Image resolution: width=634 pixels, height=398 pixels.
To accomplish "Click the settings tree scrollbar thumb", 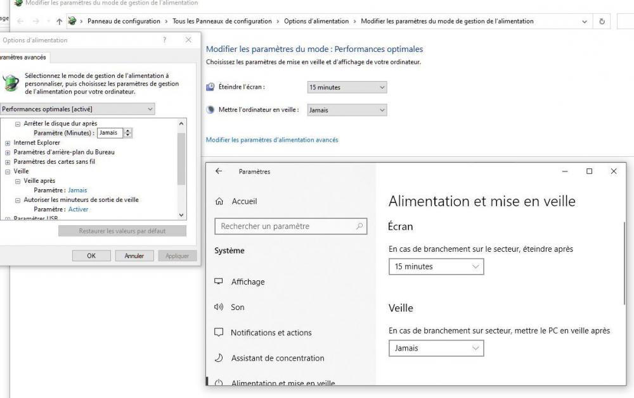I will (x=181, y=159).
